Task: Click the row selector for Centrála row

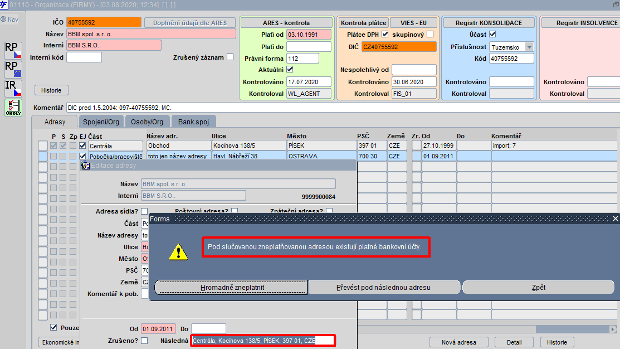Action: (43, 146)
